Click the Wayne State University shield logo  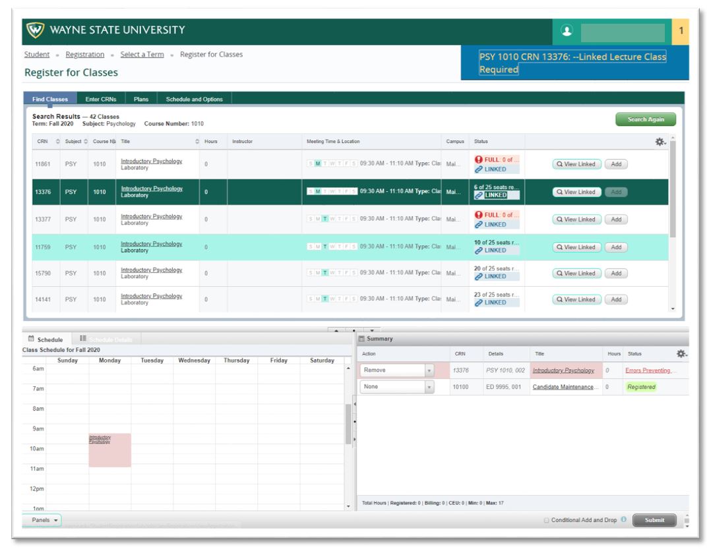click(x=36, y=30)
